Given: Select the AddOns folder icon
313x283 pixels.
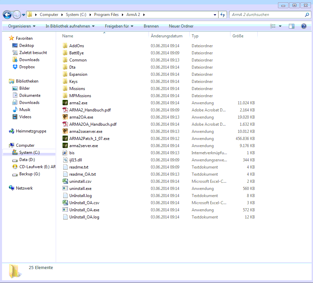Looking at the screenshot, I should 65,46.
